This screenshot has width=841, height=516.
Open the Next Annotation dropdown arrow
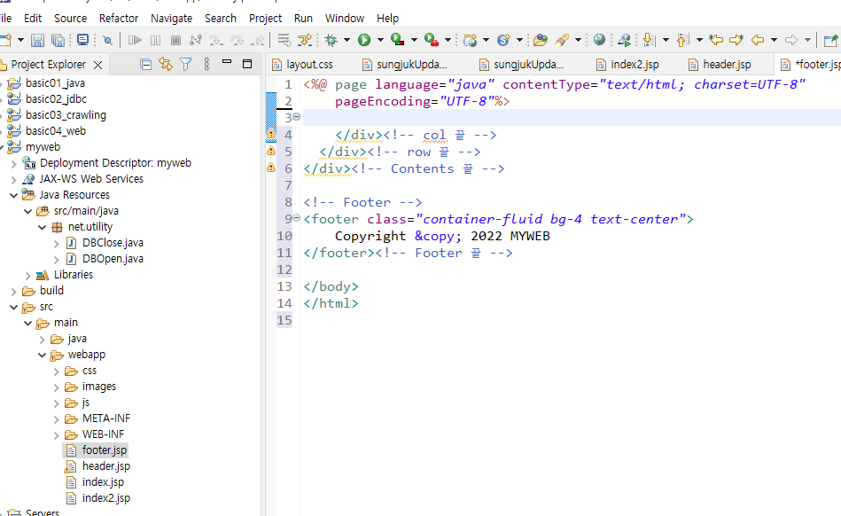tap(666, 40)
